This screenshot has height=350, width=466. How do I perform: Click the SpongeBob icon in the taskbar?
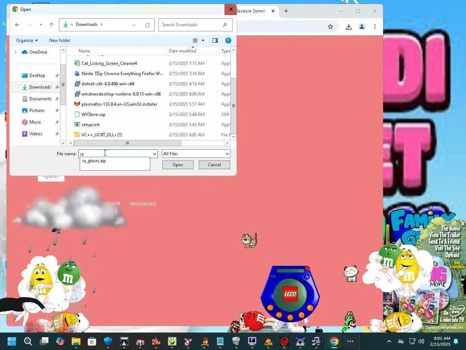[172, 341]
